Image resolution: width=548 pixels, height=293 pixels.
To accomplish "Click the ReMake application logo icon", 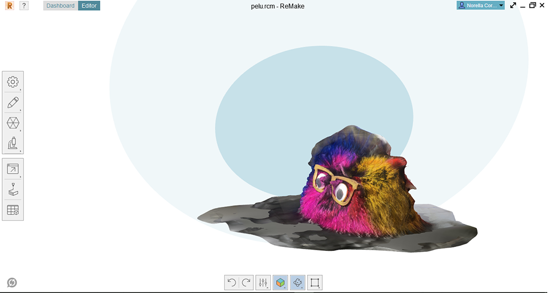I will point(10,5).
